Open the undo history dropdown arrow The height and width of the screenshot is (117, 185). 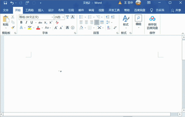point(16,3)
